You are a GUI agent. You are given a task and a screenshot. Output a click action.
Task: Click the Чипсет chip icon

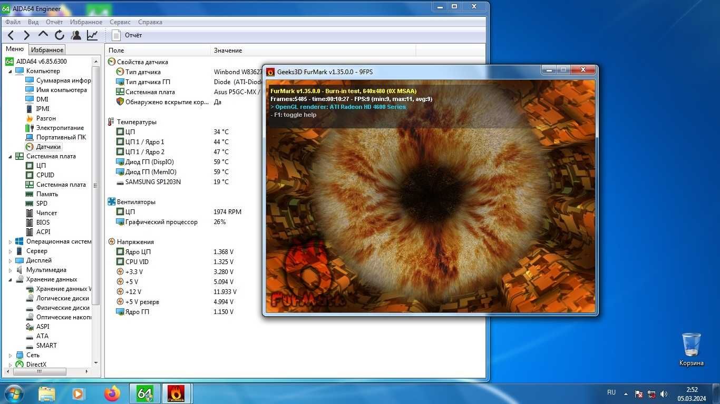coord(30,213)
